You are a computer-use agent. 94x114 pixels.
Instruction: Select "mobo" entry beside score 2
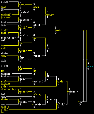tap(4, 61)
